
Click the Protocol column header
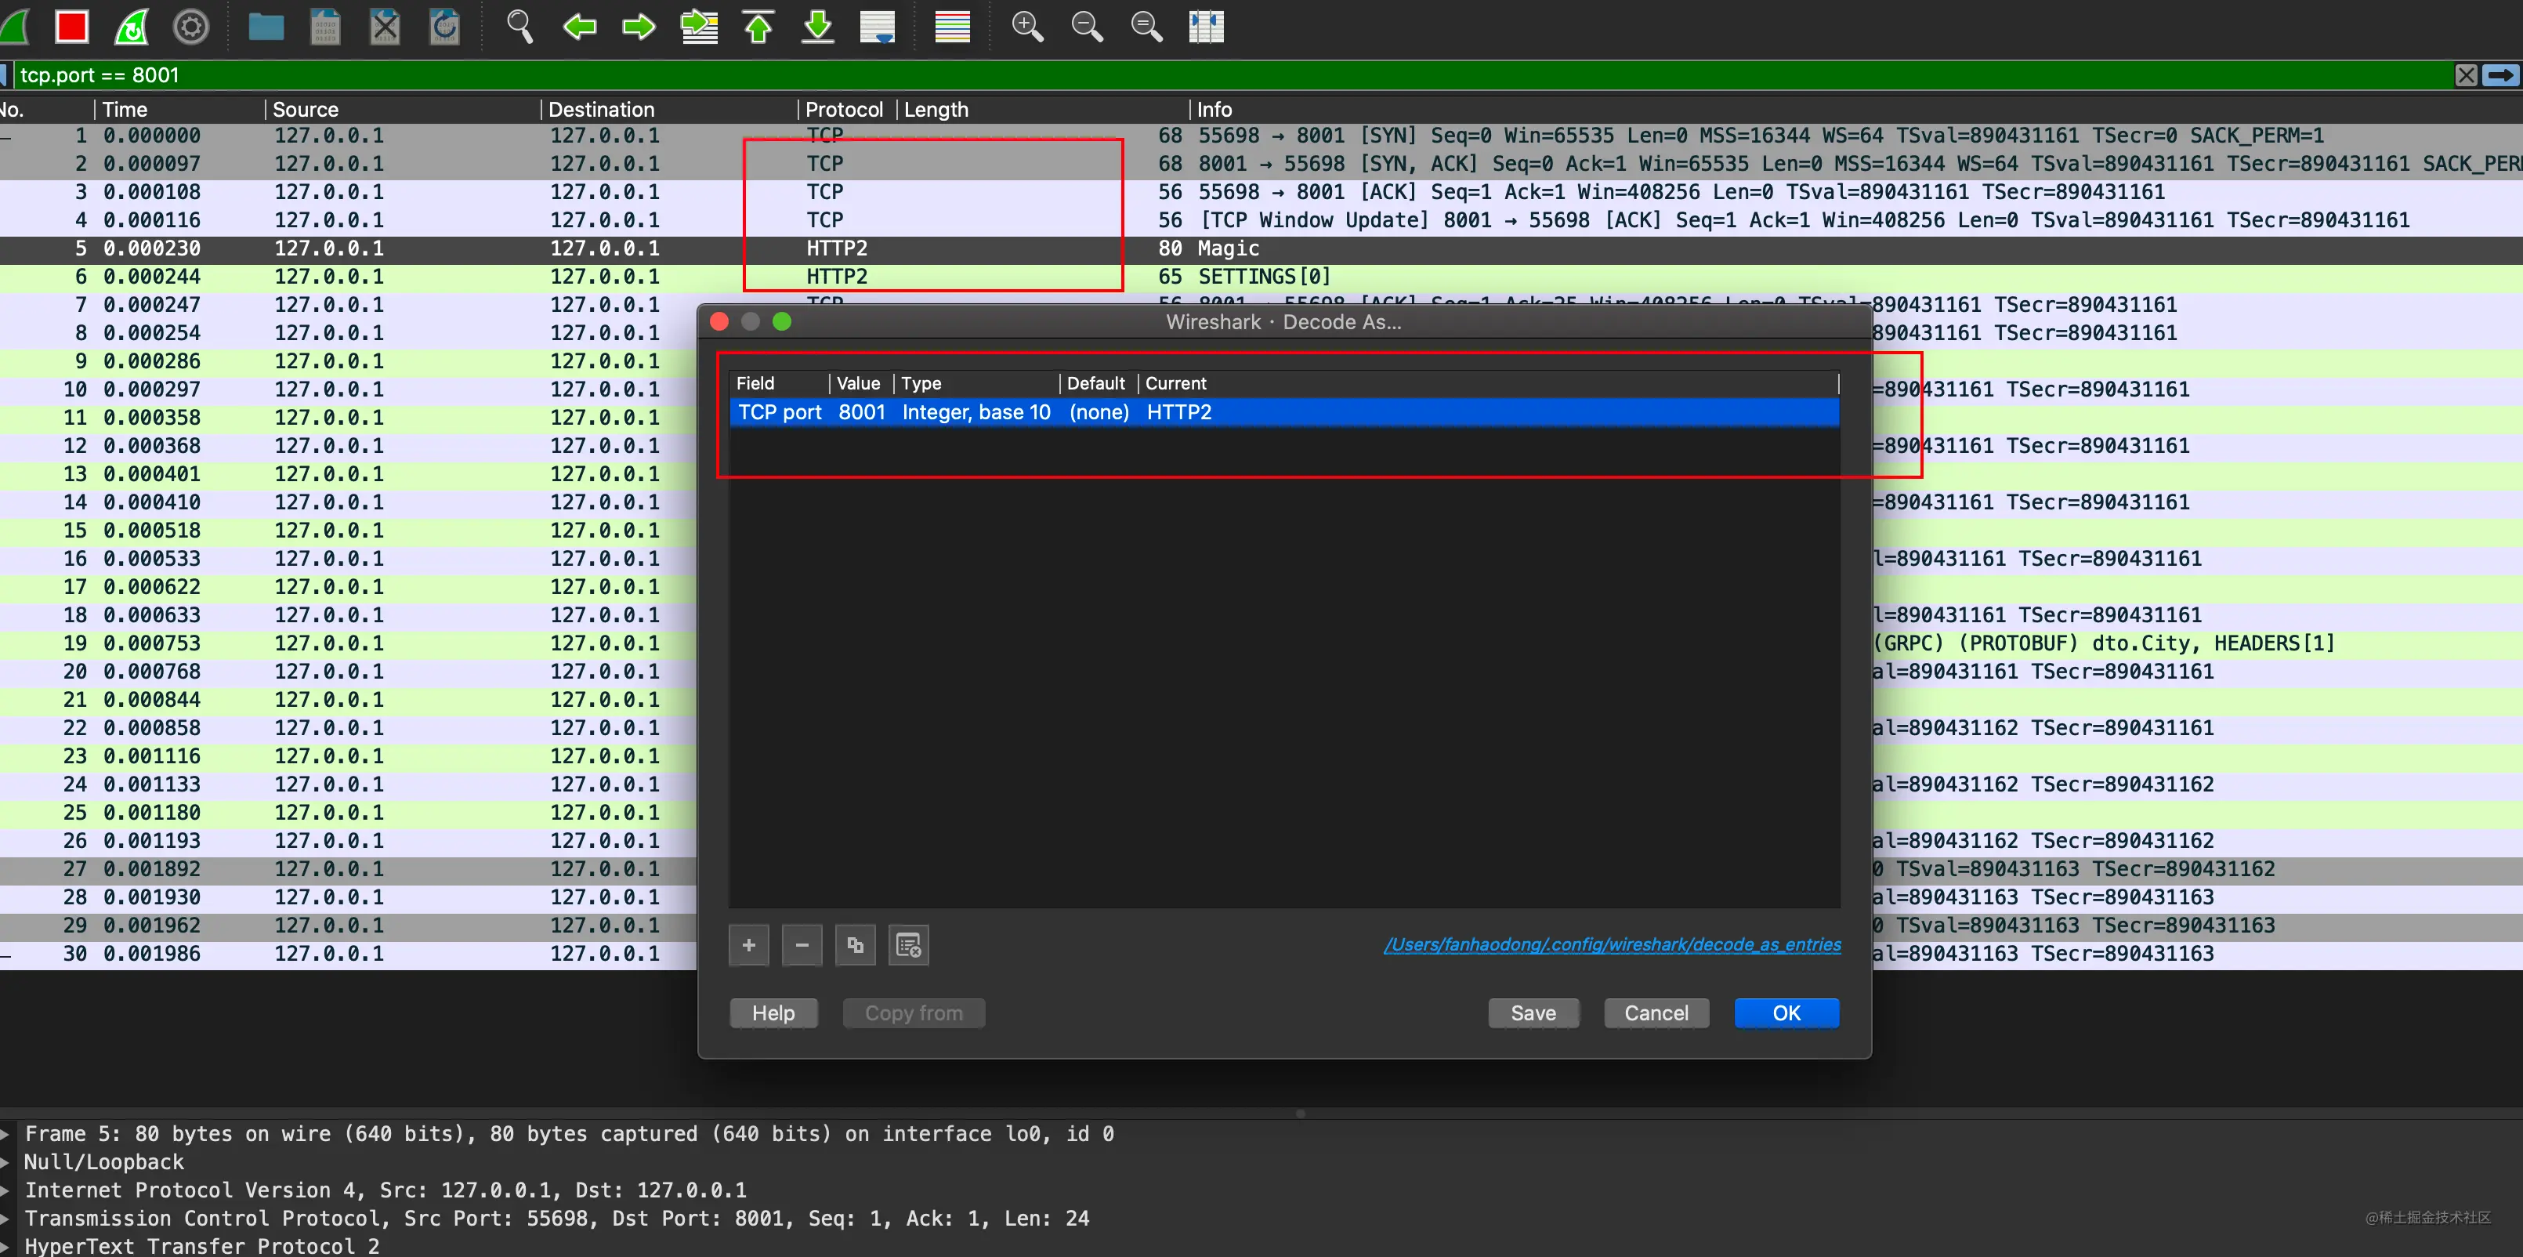[846, 110]
